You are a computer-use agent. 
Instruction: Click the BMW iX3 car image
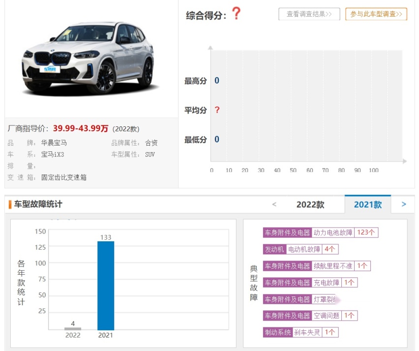click(90, 59)
